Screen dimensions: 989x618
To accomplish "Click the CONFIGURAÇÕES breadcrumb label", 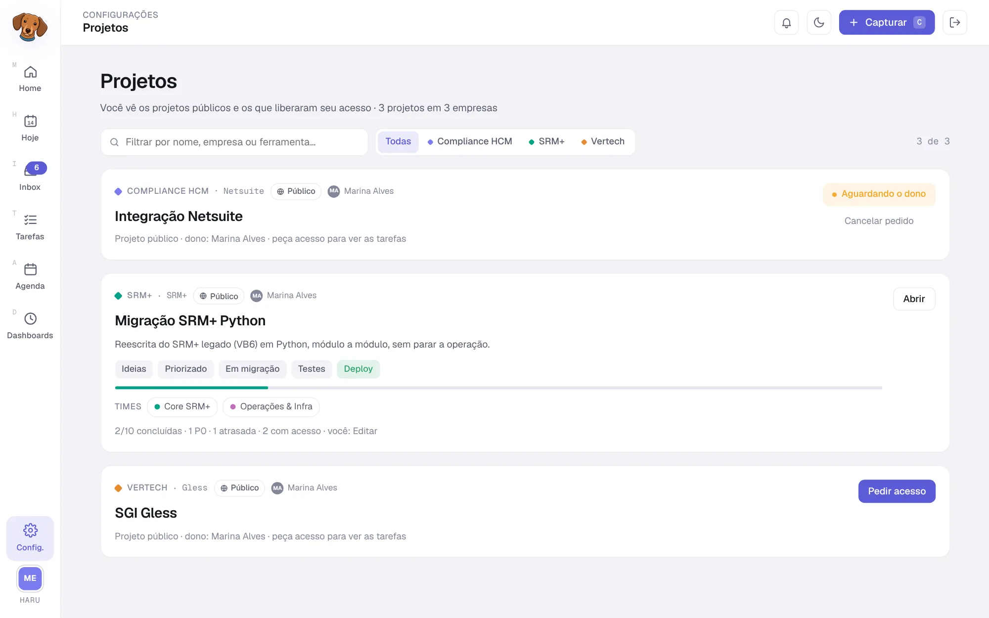I will click(x=120, y=15).
